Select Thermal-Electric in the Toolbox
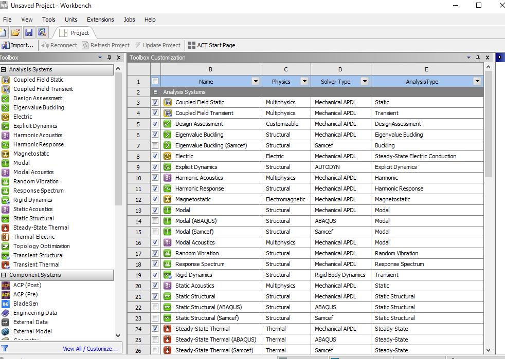Image resolution: width=505 pixels, height=359 pixels. tap(34, 237)
